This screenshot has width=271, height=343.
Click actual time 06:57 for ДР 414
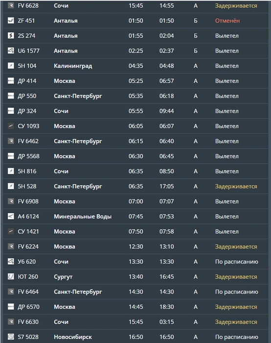click(x=167, y=81)
